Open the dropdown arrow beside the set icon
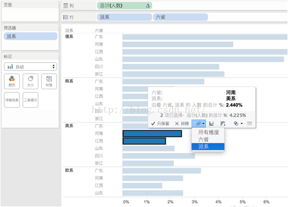This screenshot has height=207, width=288. point(241,124)
